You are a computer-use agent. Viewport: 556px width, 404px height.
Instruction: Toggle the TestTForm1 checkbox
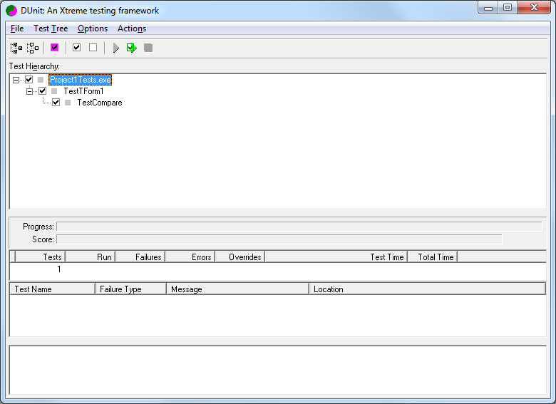click(x=43, y=91)
